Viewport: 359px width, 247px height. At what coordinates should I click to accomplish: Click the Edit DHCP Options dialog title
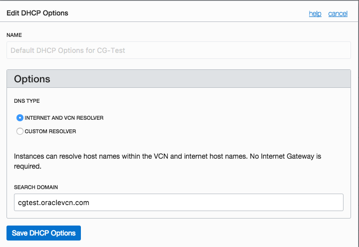[x=37, y=13]
